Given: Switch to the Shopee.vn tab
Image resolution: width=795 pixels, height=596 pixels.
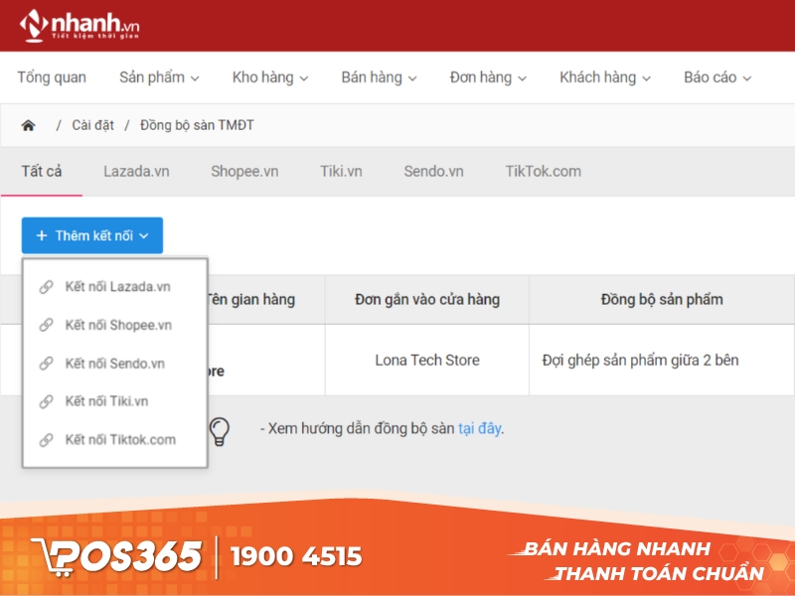Looking at the screenshot, I should [244, 171].
